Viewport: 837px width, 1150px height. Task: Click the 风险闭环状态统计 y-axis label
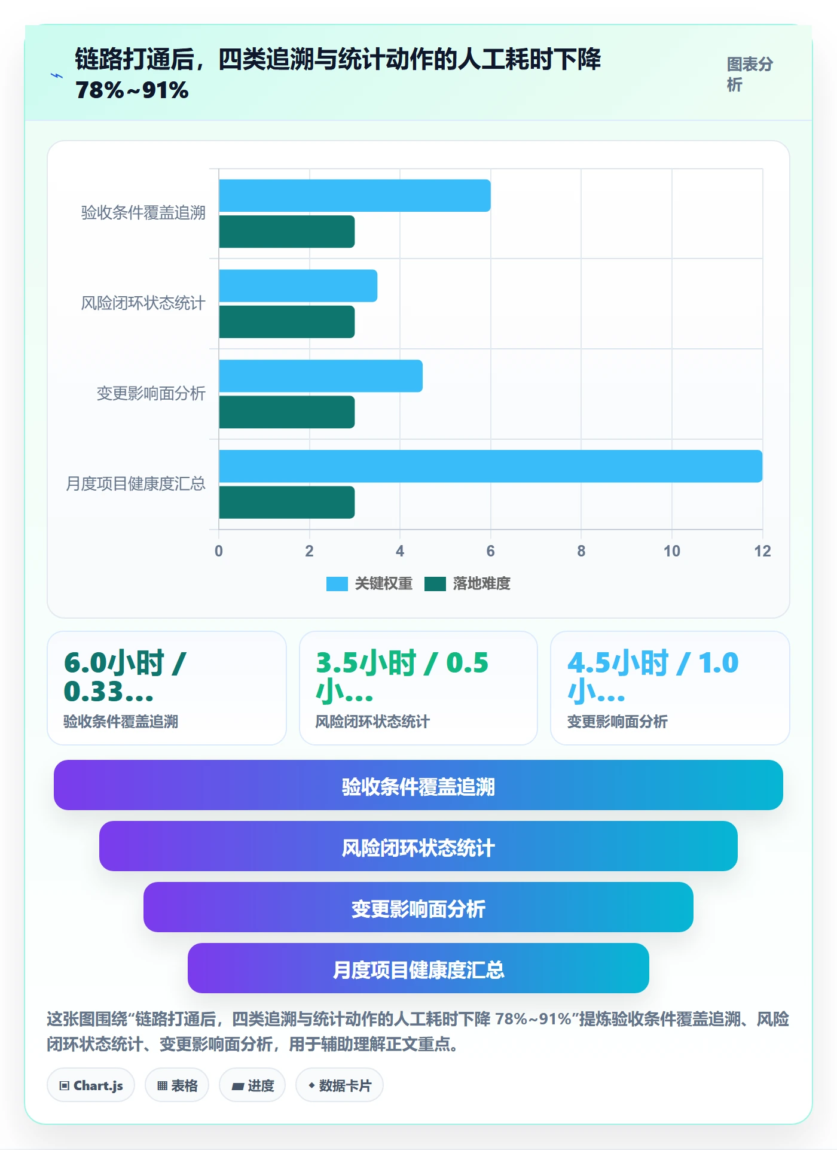143,303
